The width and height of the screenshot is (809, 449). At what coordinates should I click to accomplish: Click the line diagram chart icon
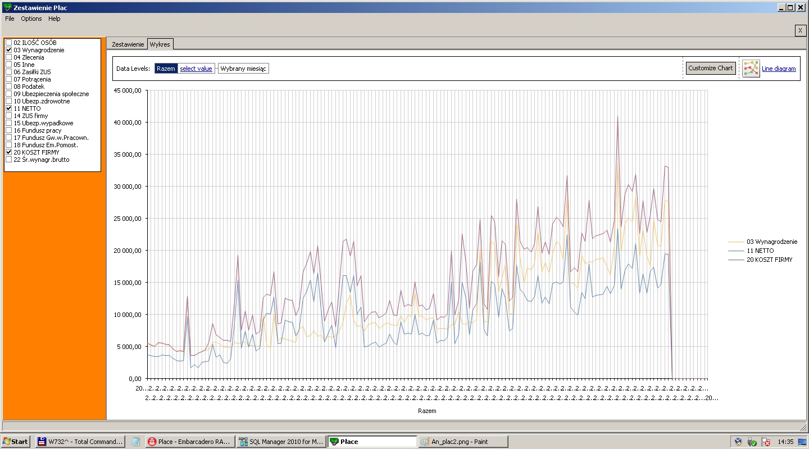[x=751, y=69]
